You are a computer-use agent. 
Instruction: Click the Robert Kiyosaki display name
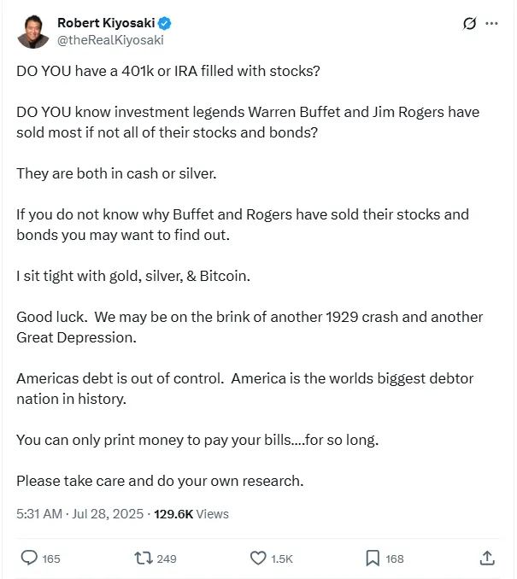(105, 23)
